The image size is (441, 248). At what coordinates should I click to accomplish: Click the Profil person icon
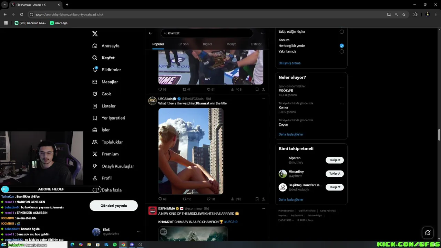(x=95, y=178)
